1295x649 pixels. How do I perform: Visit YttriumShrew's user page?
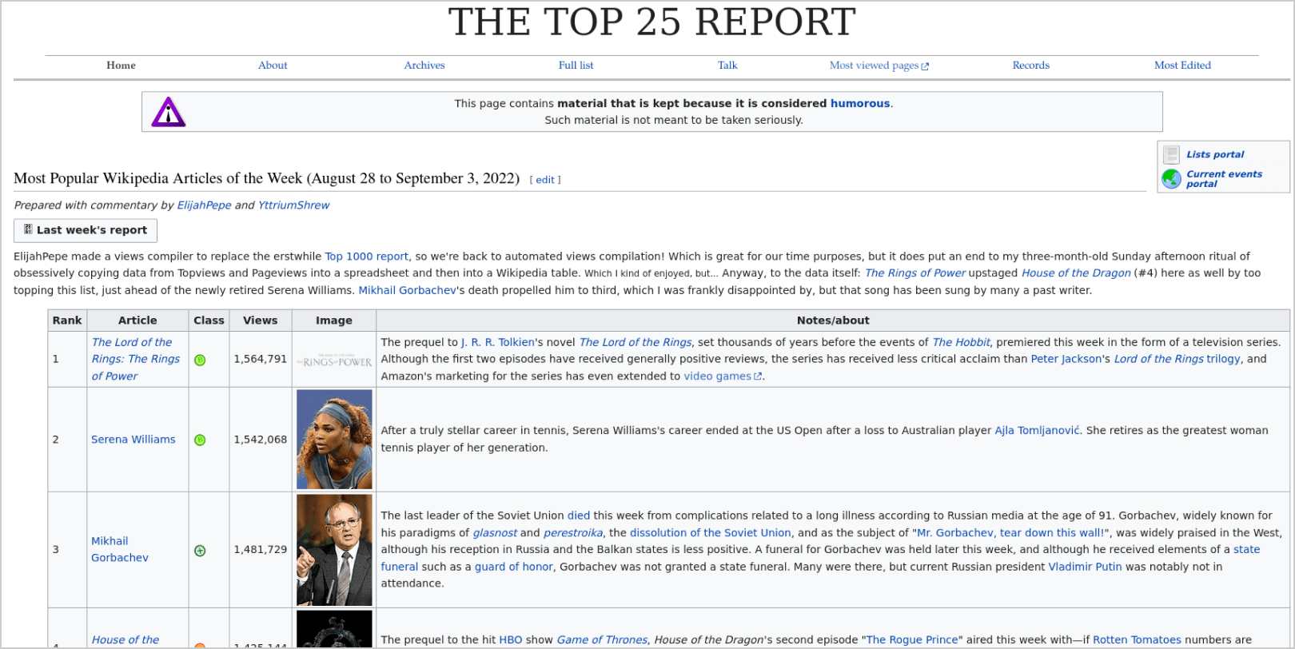point(293,205)
